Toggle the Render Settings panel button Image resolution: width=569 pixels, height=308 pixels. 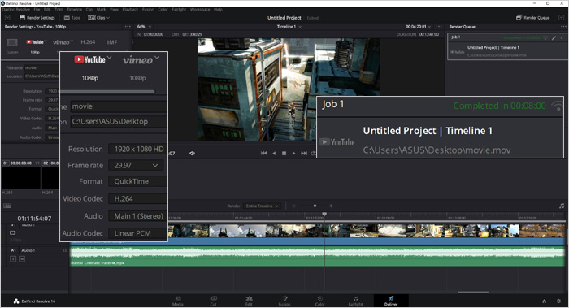(x=37, y=17)
